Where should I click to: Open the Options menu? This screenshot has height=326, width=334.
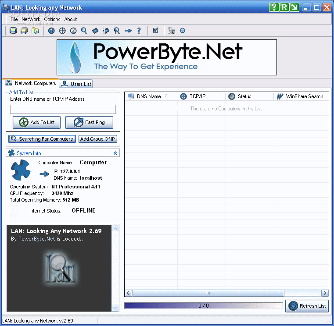tap(52, 19)
